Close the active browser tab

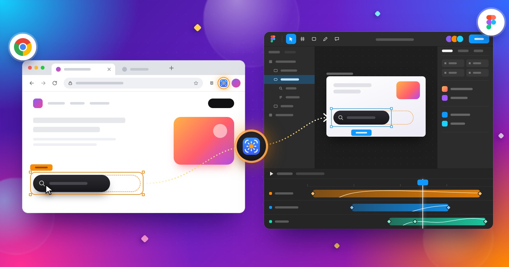click(109, 69)
